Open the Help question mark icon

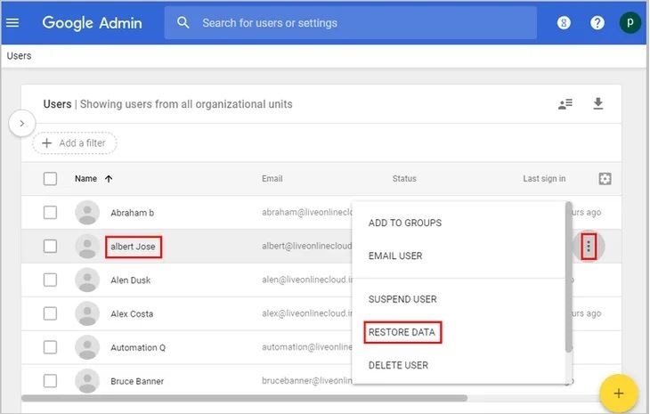[x=597, y=22]
